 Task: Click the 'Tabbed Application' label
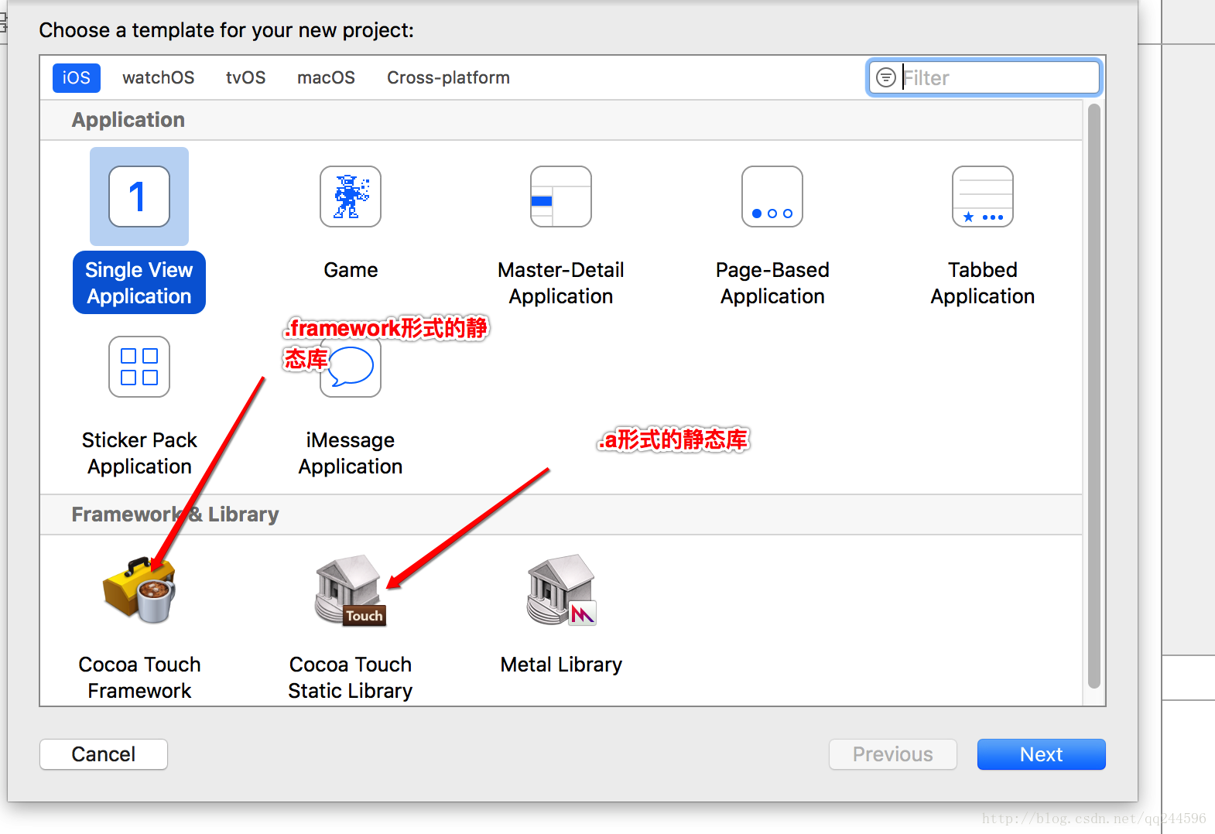(x=983, y=283)
